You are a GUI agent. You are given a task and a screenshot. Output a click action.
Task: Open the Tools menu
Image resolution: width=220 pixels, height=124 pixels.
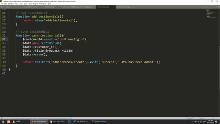[x=30, y=4]
